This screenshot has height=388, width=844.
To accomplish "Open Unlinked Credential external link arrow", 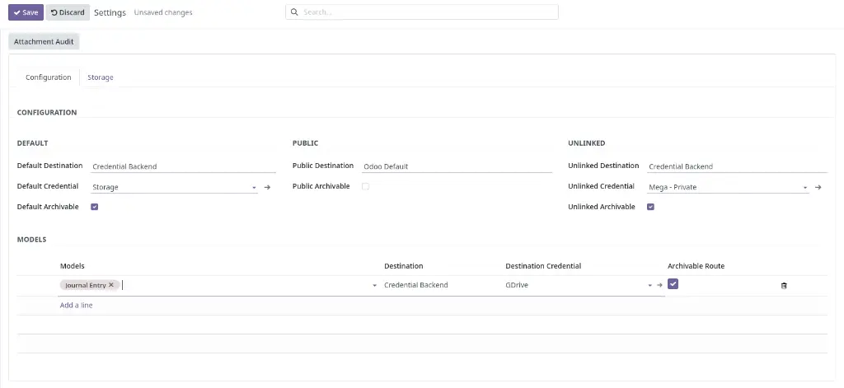I will pyautogui.click(x=818, y=187).
